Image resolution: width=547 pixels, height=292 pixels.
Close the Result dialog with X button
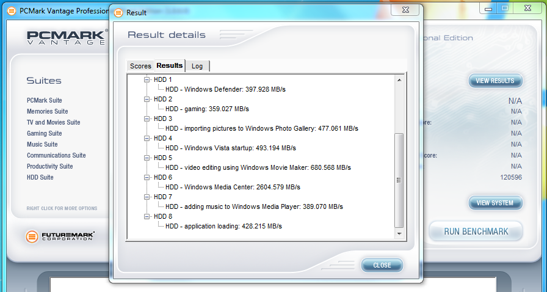pos(405,10)
